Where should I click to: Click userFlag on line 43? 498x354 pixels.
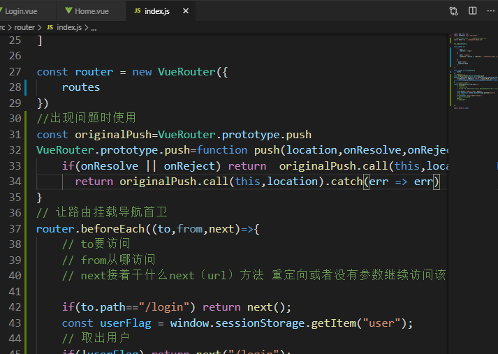tap(126, 323)
